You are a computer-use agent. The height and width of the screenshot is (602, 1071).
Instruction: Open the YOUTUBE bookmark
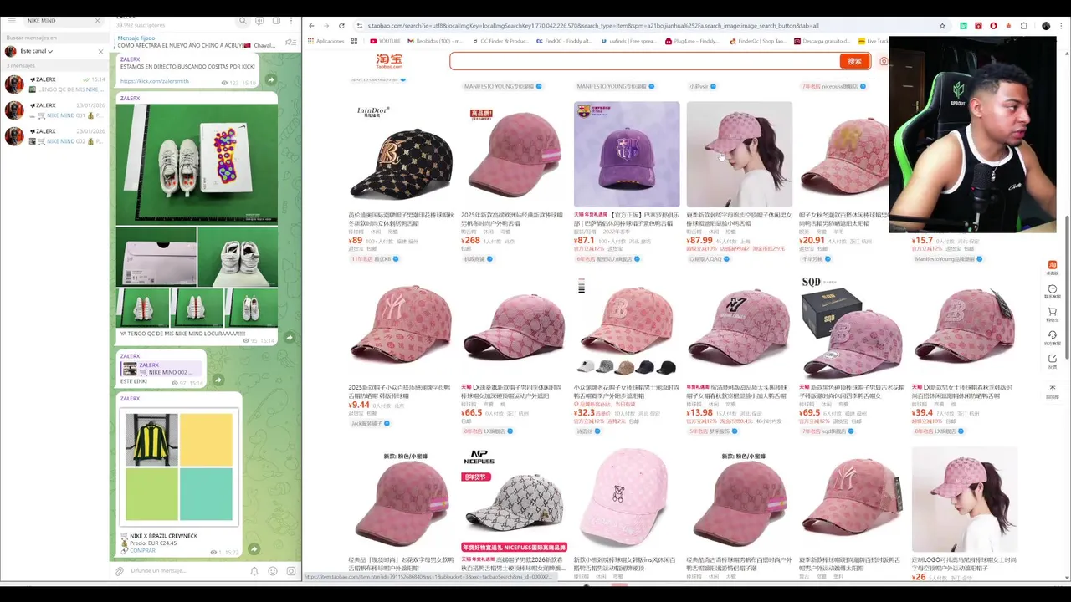coord(385,41)
